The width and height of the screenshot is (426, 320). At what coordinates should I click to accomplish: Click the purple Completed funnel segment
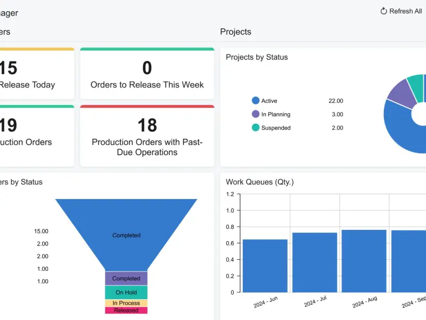point(126,278)
